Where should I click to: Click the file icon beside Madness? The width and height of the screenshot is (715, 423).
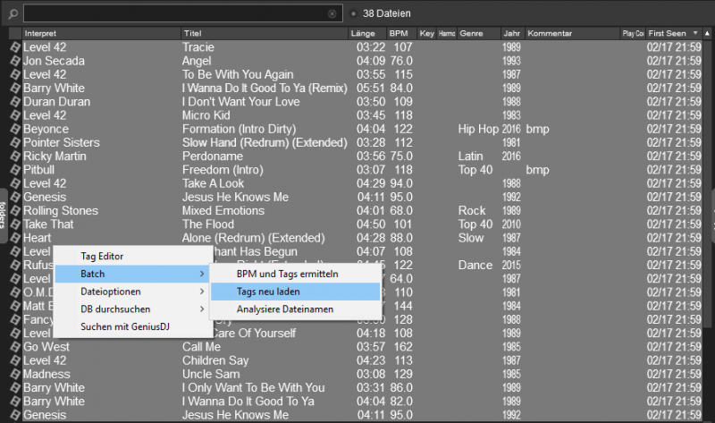(x=14, y=374)
